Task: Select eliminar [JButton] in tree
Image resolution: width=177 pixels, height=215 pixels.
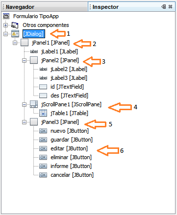Action: click(x=71, y=157)
